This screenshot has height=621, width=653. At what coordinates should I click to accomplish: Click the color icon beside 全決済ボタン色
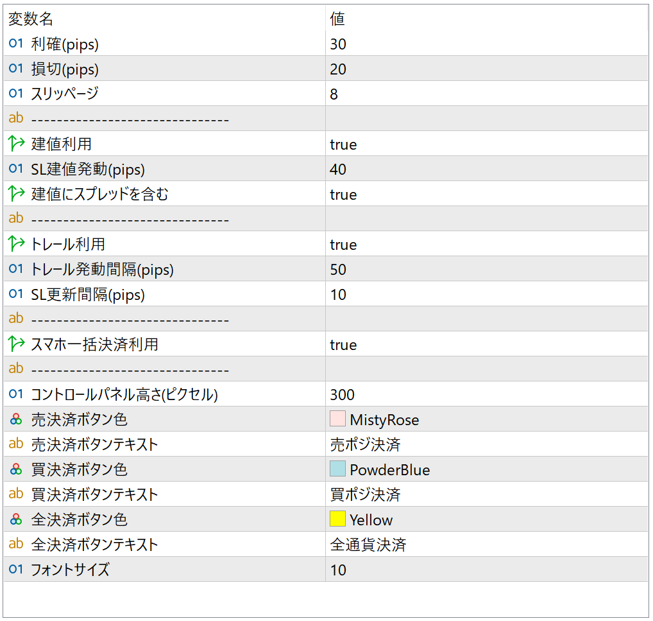point(16,520)
